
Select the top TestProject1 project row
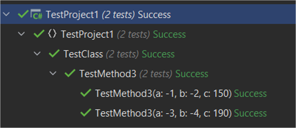click(72, 14)
